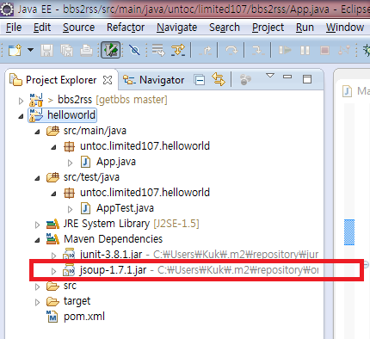The height and width of the screenshot is (339, 370).
Task: Open the Search menu
Action: pos(225,28)
